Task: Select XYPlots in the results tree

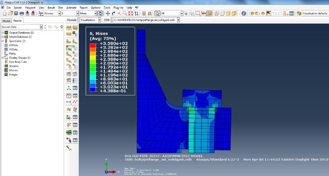Action: (x=13, y=45)
